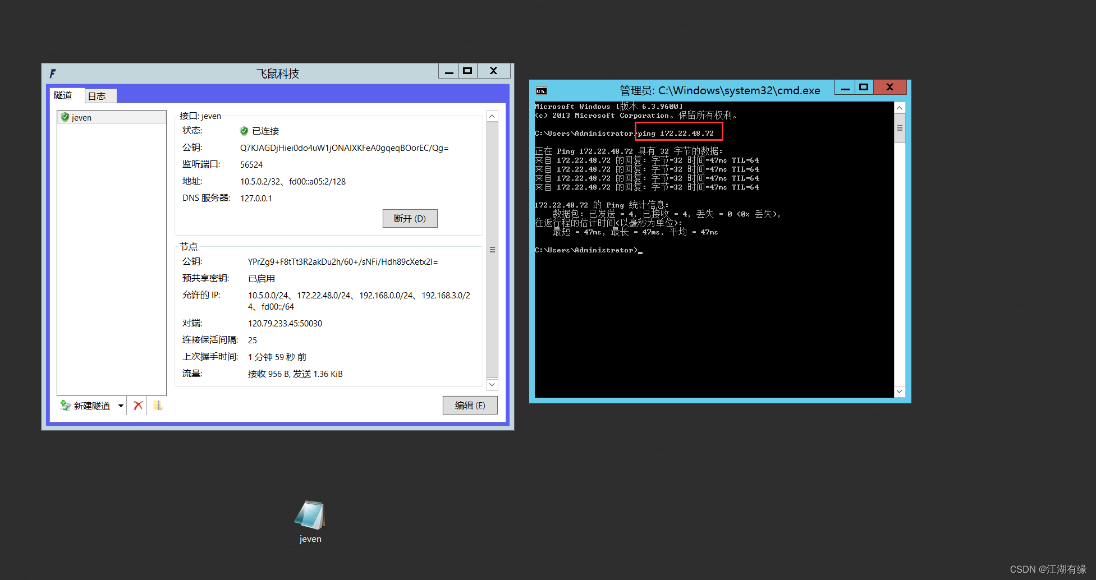Click the green shield 已连接 status icon

(x=244, y=131)
